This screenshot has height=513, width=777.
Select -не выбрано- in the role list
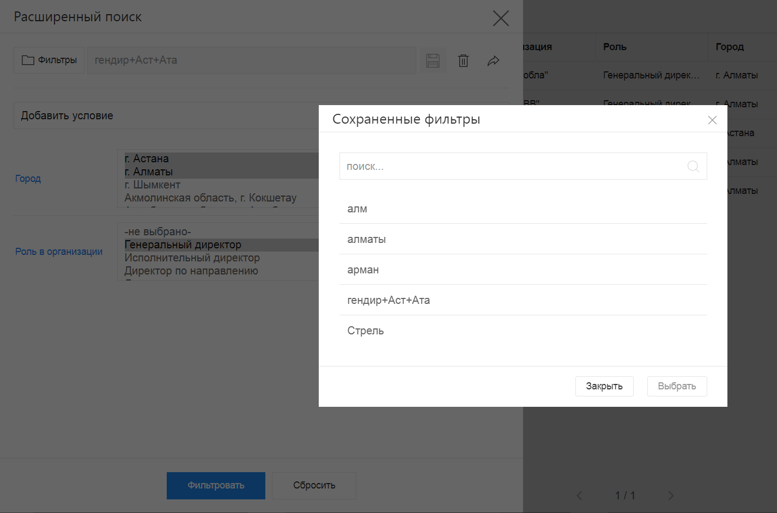tap(221, 231)
